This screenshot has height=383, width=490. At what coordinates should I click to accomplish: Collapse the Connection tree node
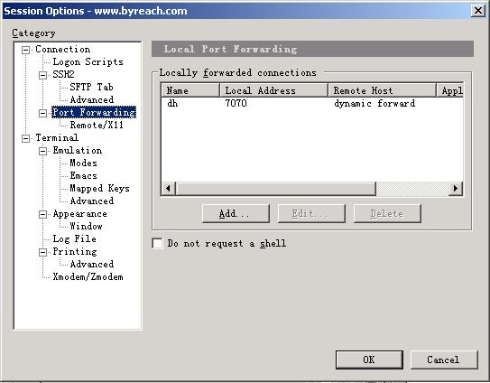coord(25,50)
